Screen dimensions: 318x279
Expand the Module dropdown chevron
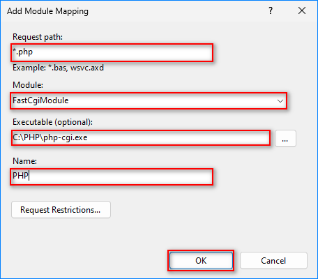click(x=280, y=101)
